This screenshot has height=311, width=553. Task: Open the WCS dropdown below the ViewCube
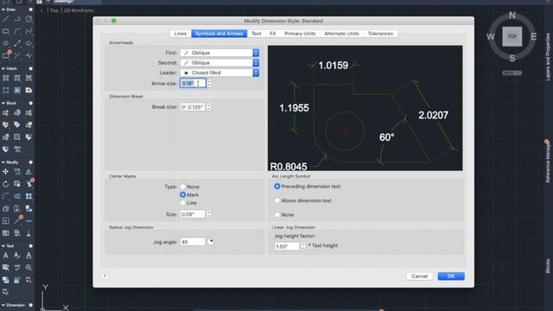tap(512, 73)
